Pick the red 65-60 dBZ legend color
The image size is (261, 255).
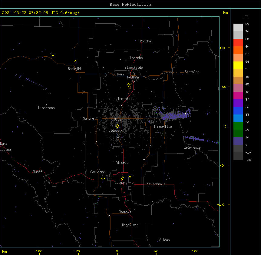(x=238, y=43)
